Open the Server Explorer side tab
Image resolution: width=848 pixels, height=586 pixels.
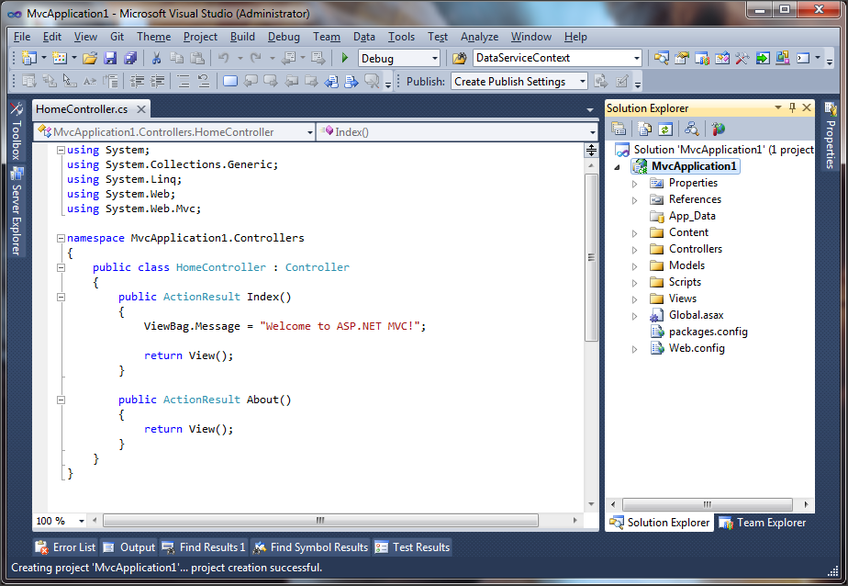[x=17, y=211]
